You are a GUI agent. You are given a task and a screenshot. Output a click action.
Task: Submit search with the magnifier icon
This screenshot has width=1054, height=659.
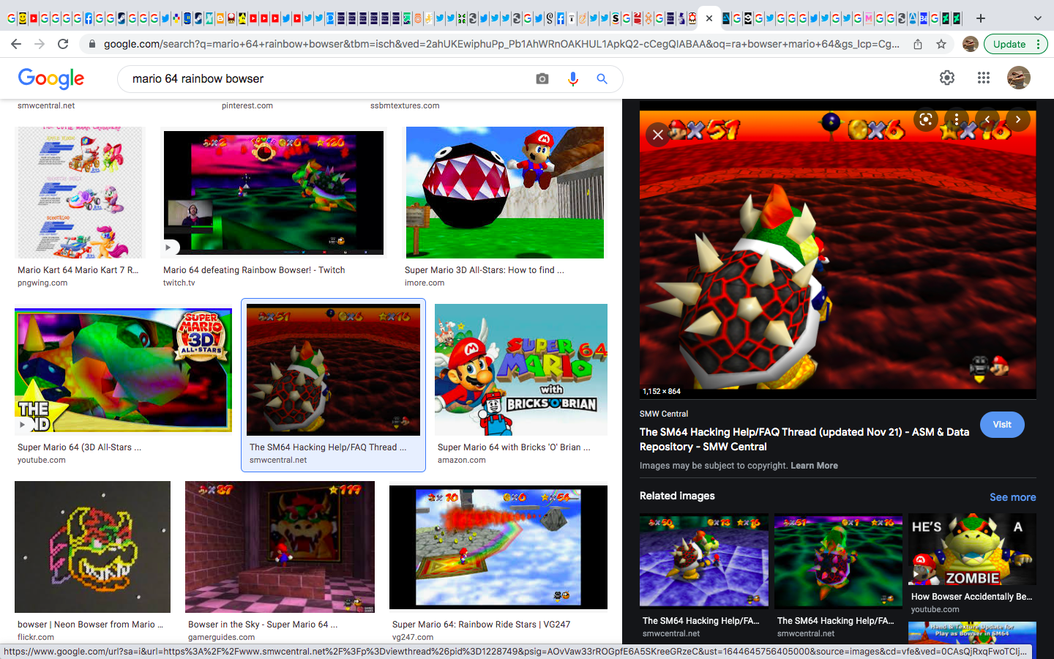tap(602, 78)
